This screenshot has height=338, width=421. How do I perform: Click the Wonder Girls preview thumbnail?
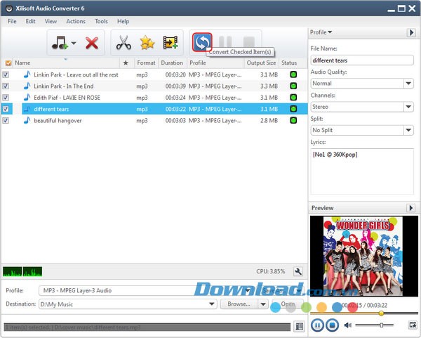click(x=363, y=256)
